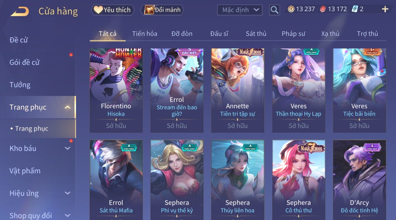The image size is (396, 220).
Task: Expand the Kho báu sidebar section
Action: coord(68,148)
